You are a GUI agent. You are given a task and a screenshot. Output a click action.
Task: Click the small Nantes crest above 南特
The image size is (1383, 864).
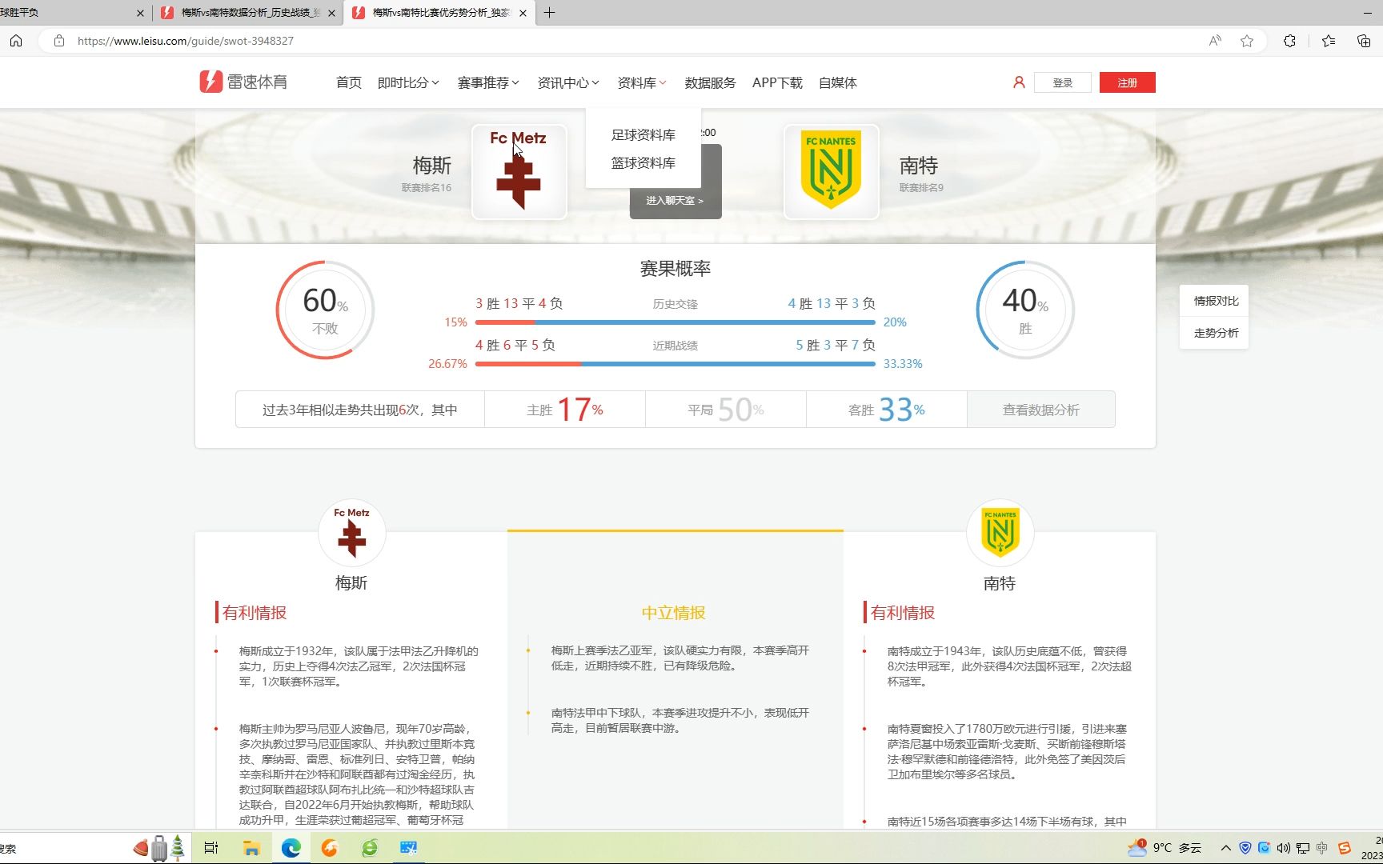1000,533
